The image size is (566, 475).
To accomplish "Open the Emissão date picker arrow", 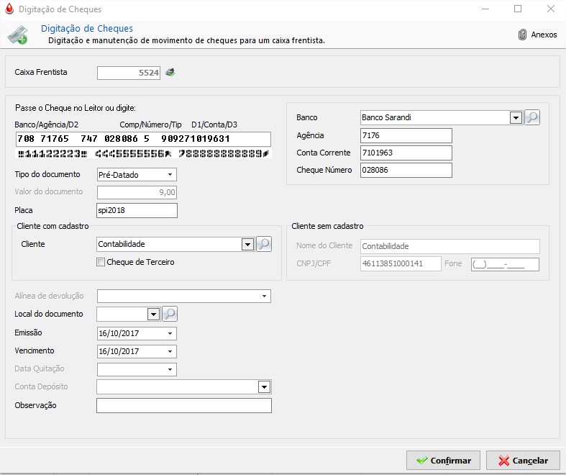I will tap(170, 333).
